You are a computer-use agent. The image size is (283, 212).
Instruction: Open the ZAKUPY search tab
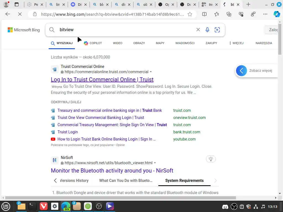coord(211,43)
